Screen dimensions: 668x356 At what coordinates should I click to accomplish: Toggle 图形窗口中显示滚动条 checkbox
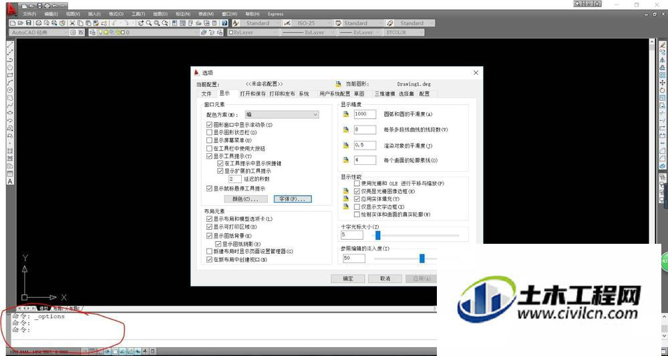point(209,125)
